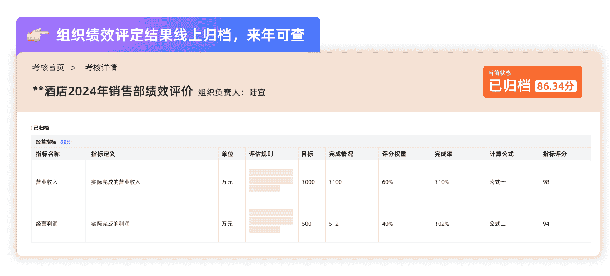Click the 完成率 column header
The width and height of the screenshot is (610, 276).
[x=444, y=154]
